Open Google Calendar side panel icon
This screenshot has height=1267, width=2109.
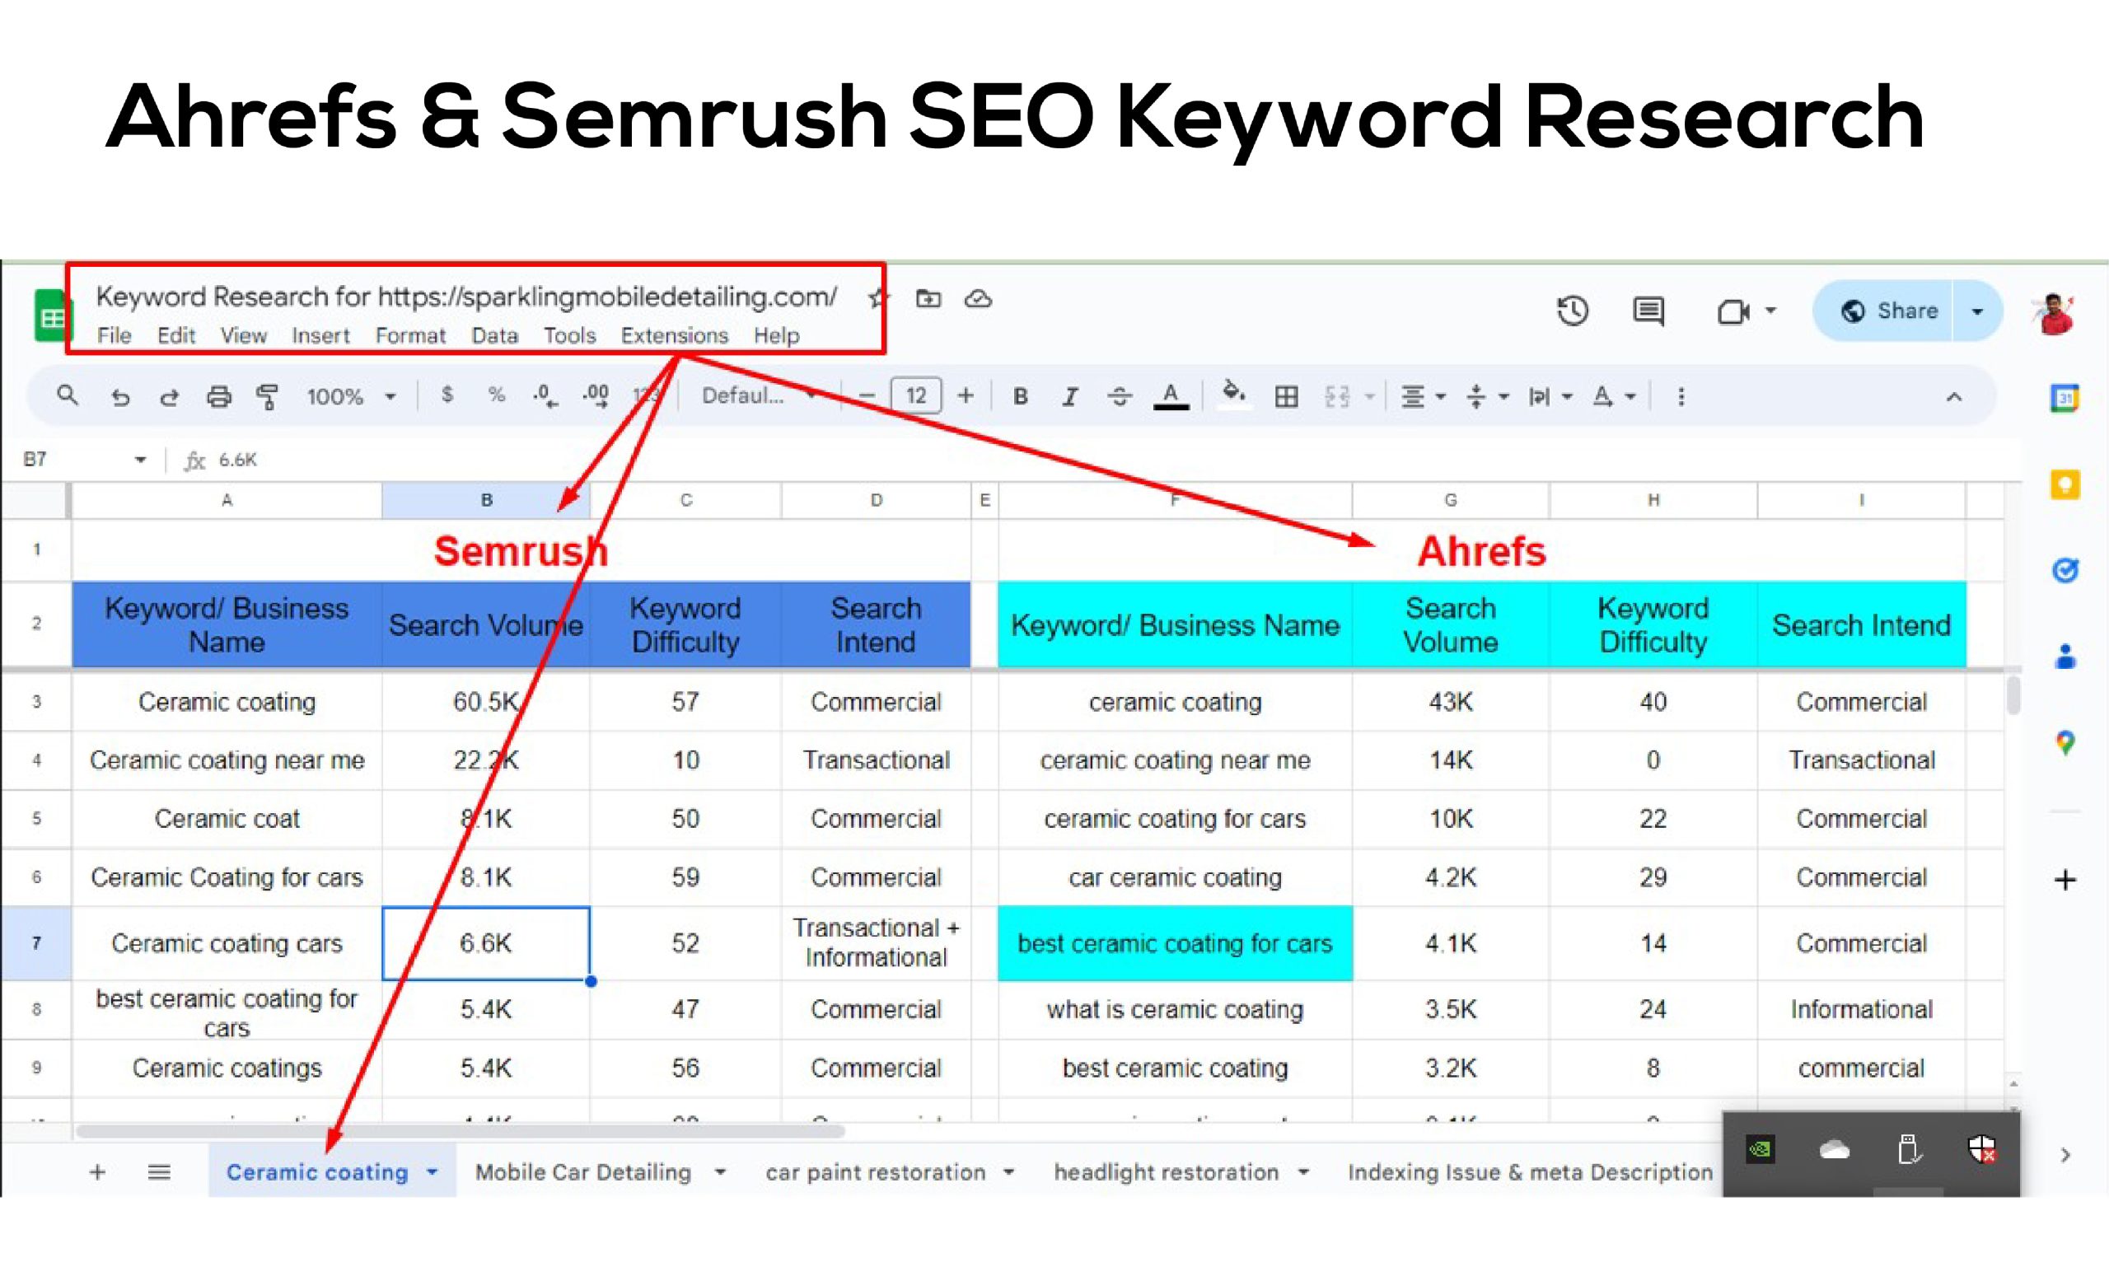(x=2065, y=398)
